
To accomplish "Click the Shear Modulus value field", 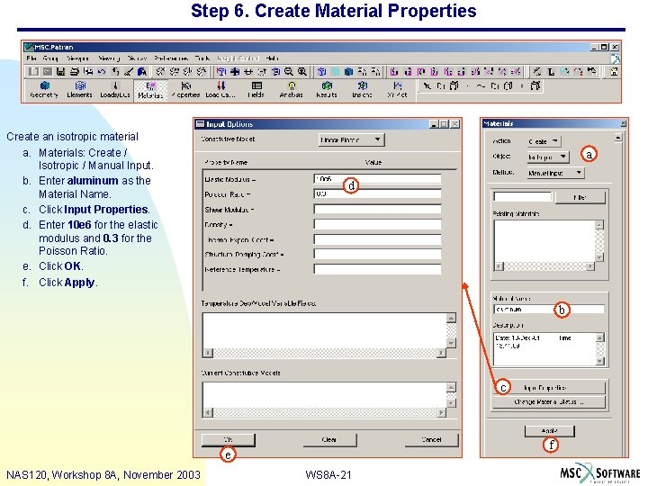I will (377, 209).
